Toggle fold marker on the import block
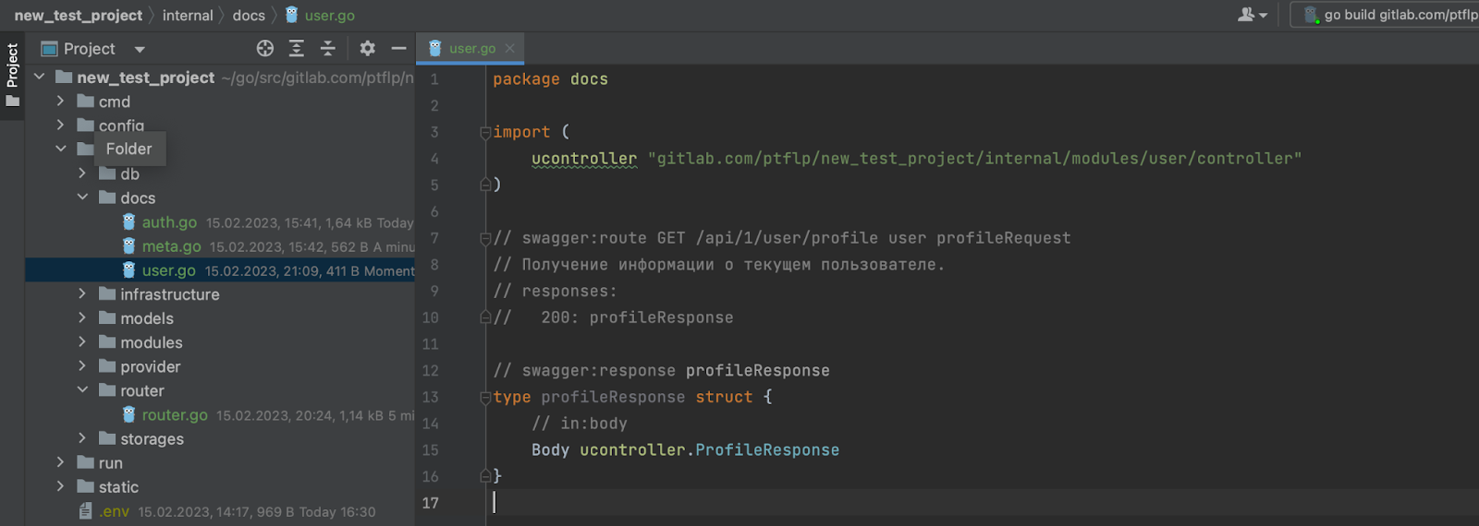1479x526 pixels. pyautogui.click(x=485, y=133)
